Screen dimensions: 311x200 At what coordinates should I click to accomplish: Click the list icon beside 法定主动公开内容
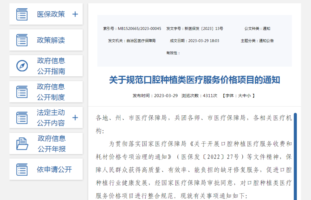coord(22,118)
